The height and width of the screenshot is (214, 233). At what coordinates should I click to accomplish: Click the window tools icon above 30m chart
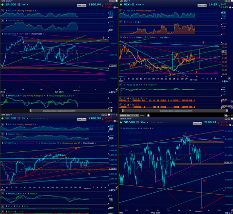(226, 115)
